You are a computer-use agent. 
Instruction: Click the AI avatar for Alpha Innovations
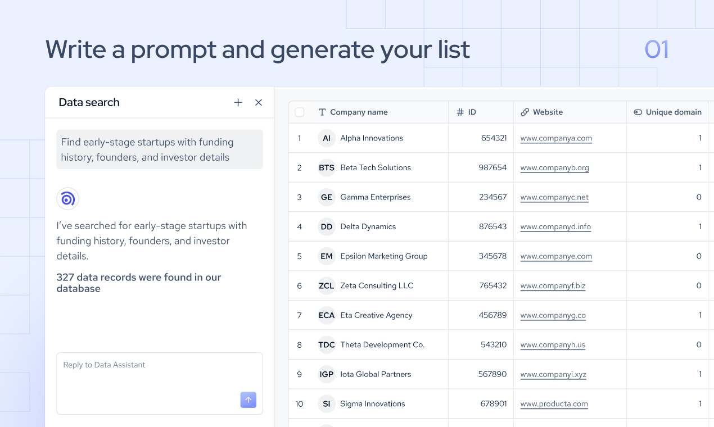[327, 138]
